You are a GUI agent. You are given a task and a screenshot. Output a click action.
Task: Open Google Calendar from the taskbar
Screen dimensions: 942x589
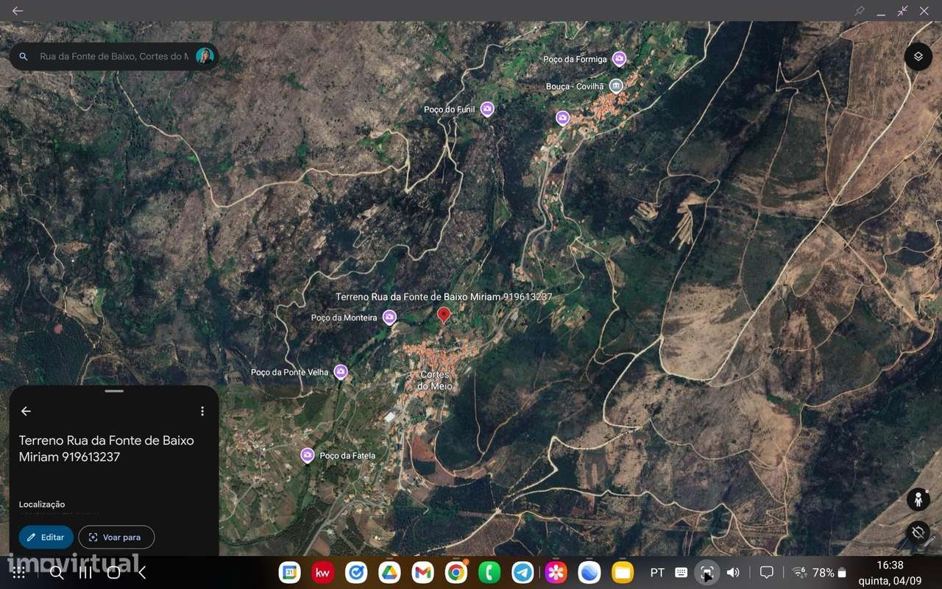[289, 572]
